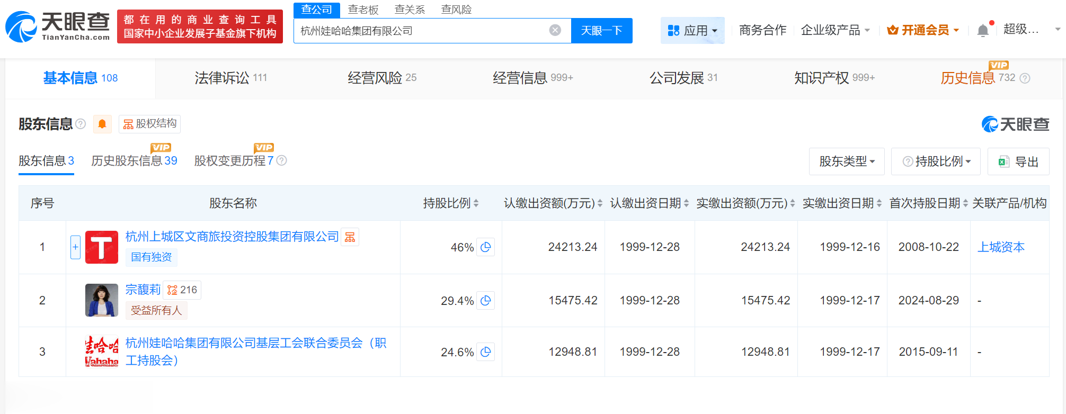Click the 天眼一下 search button
1066x414 pixels.
[601, 30]
